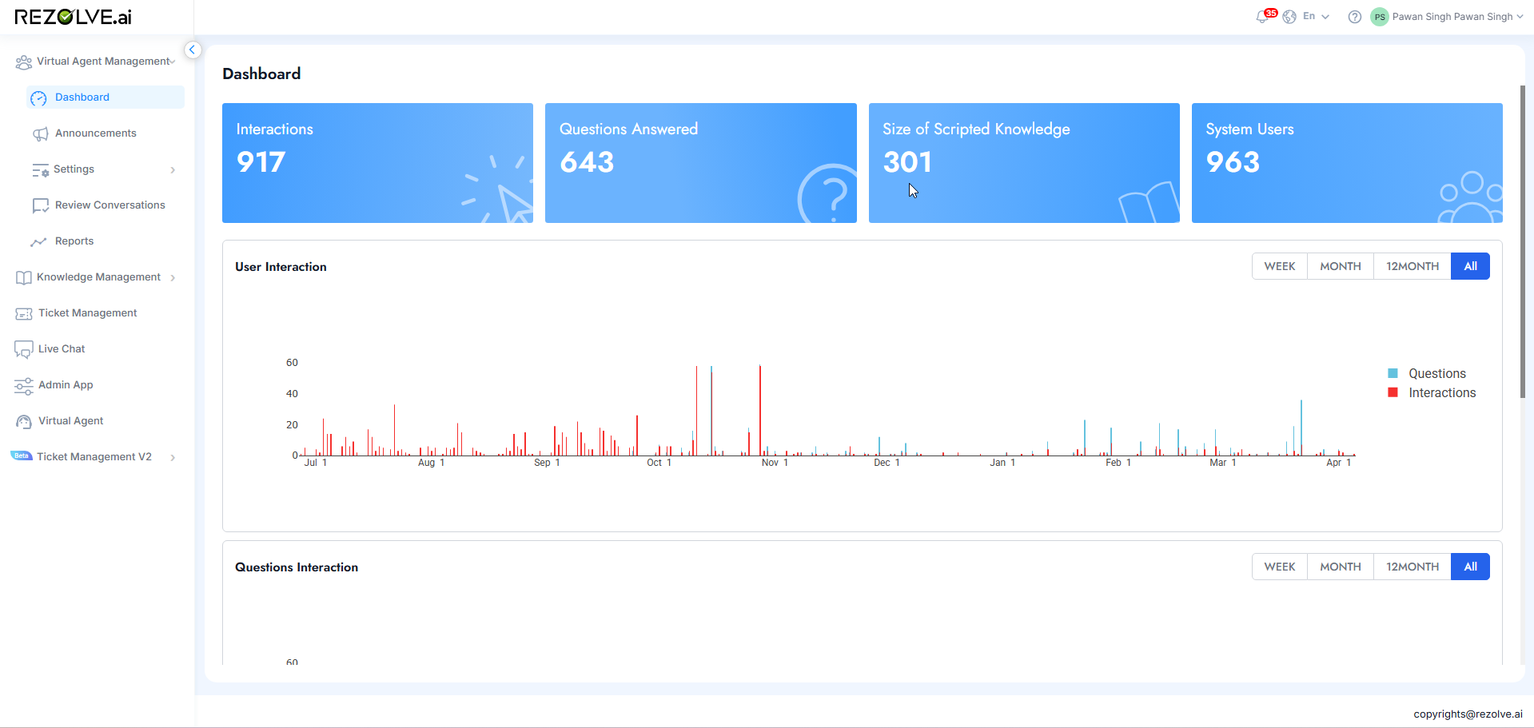This screenshot has width=1534, height=728.
Task: Click the Knowledge Management book icon
Action: 23,278
